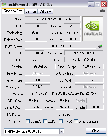Click the Texture Fillrate Unknown field
This screenshot has height=137, width=108.
click(89, 73)
